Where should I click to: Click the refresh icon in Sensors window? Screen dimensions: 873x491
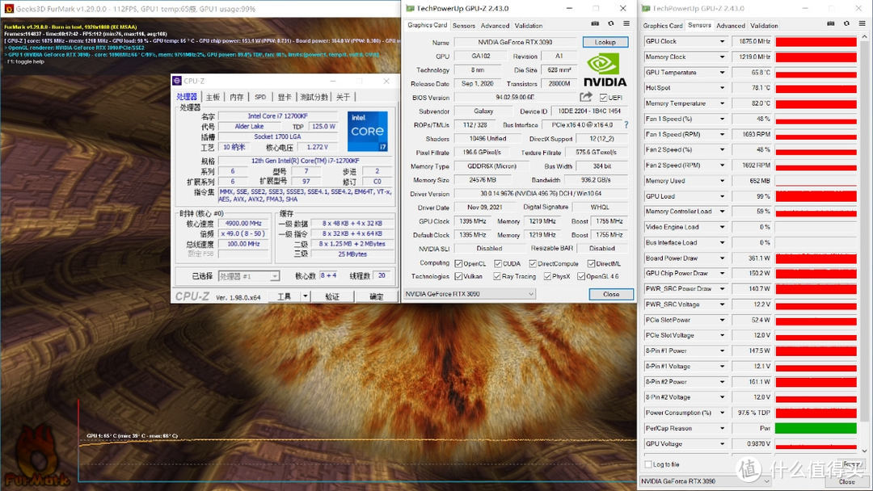(x=846, y=23)
